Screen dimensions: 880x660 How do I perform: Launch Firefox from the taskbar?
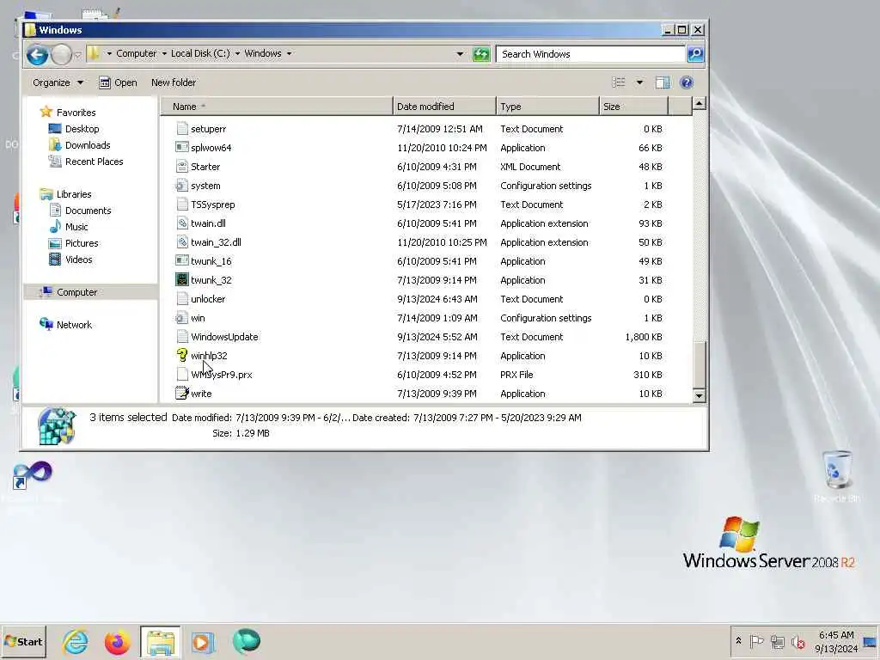click(117, 642)
